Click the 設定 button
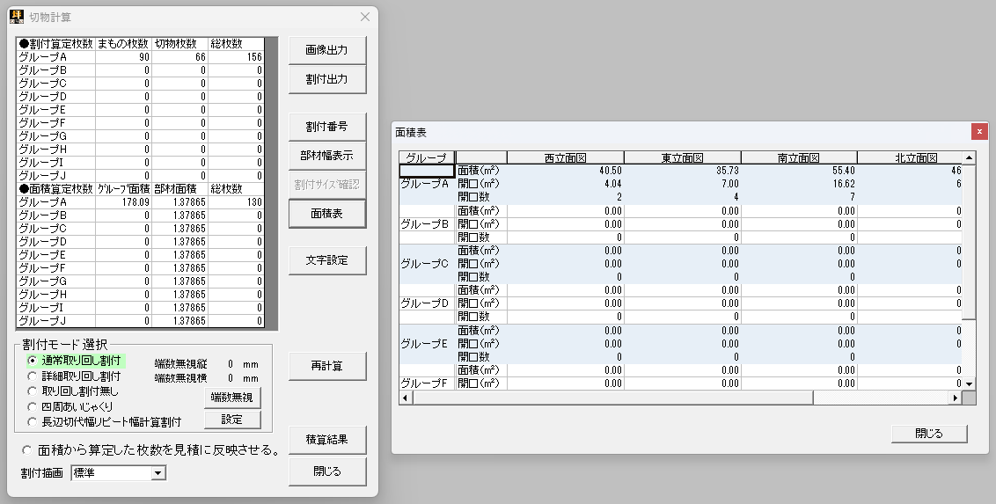 231,420
